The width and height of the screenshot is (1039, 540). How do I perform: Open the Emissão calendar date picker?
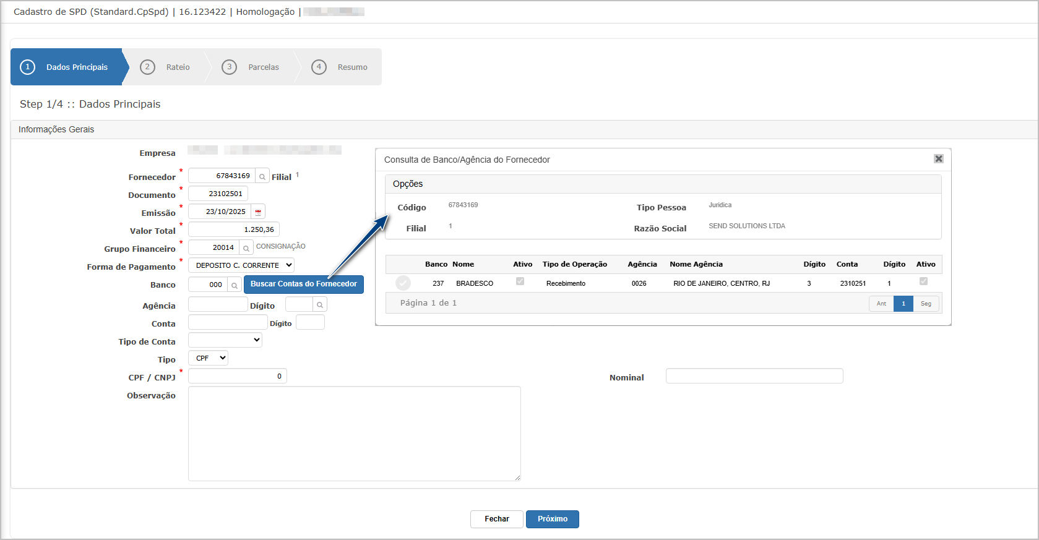[258, 212]
